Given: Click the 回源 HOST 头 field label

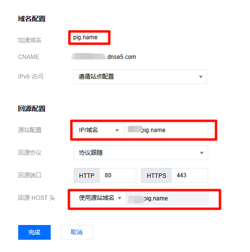Looking at the screenshot, I should (36, 198).
